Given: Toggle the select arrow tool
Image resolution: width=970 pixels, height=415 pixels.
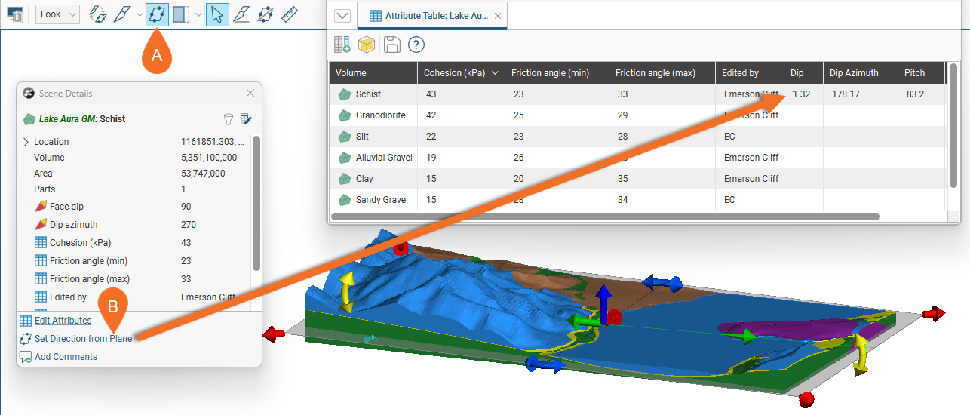Looking at the screenshot, I should (217, 14).
